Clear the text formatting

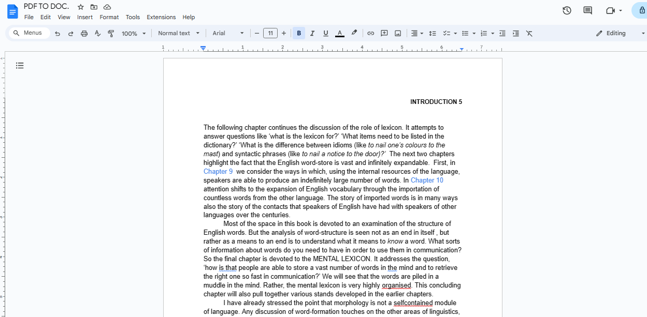(x=529, y=33)
